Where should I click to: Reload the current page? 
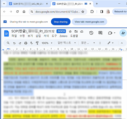tap(17, 12)
